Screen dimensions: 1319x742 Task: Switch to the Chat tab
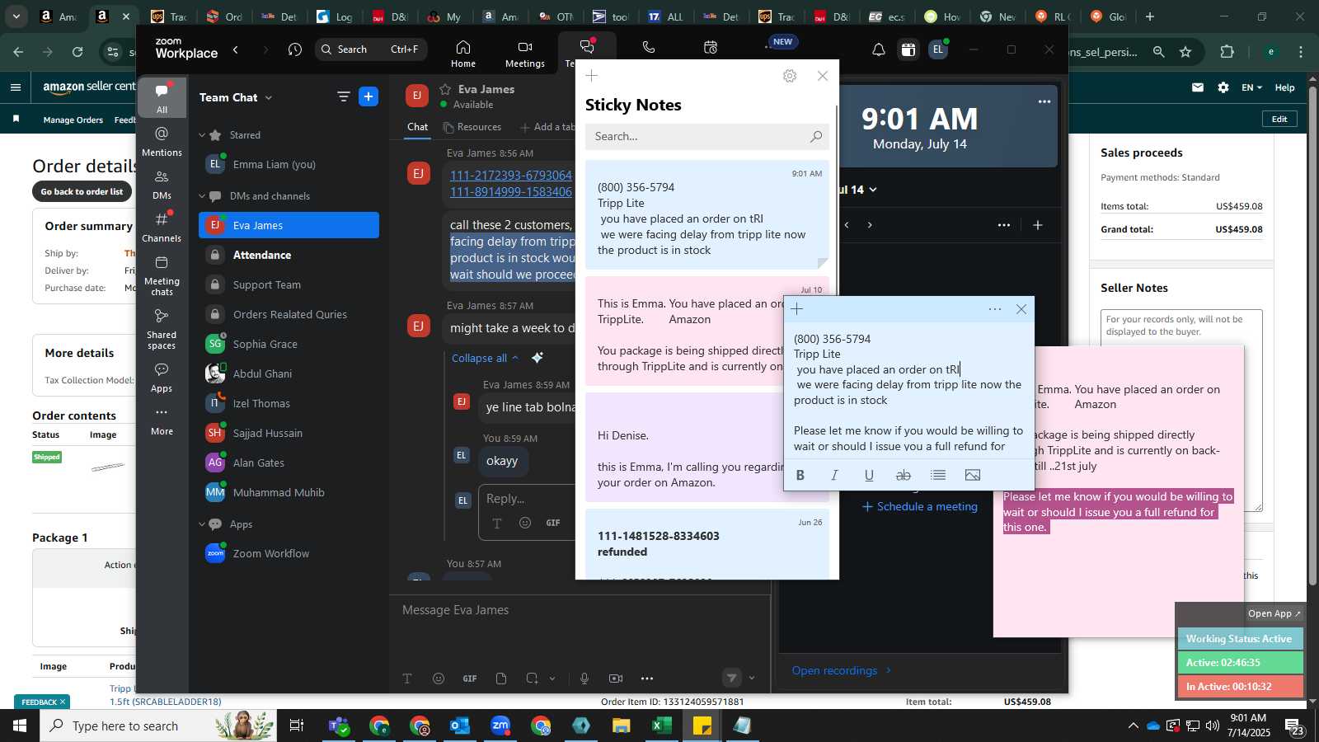click(418, 127)
